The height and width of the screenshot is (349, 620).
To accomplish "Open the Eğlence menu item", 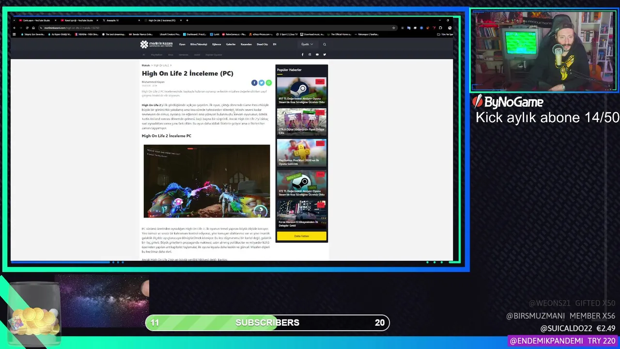I will 217,44.
